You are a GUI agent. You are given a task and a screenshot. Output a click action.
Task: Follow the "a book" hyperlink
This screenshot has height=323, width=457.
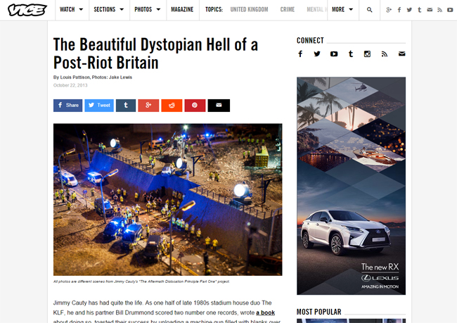point(266,312)
